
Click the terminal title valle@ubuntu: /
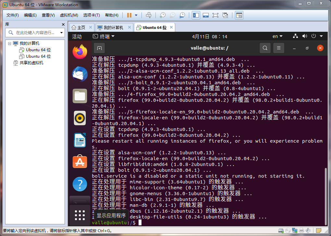click(209, 48)
